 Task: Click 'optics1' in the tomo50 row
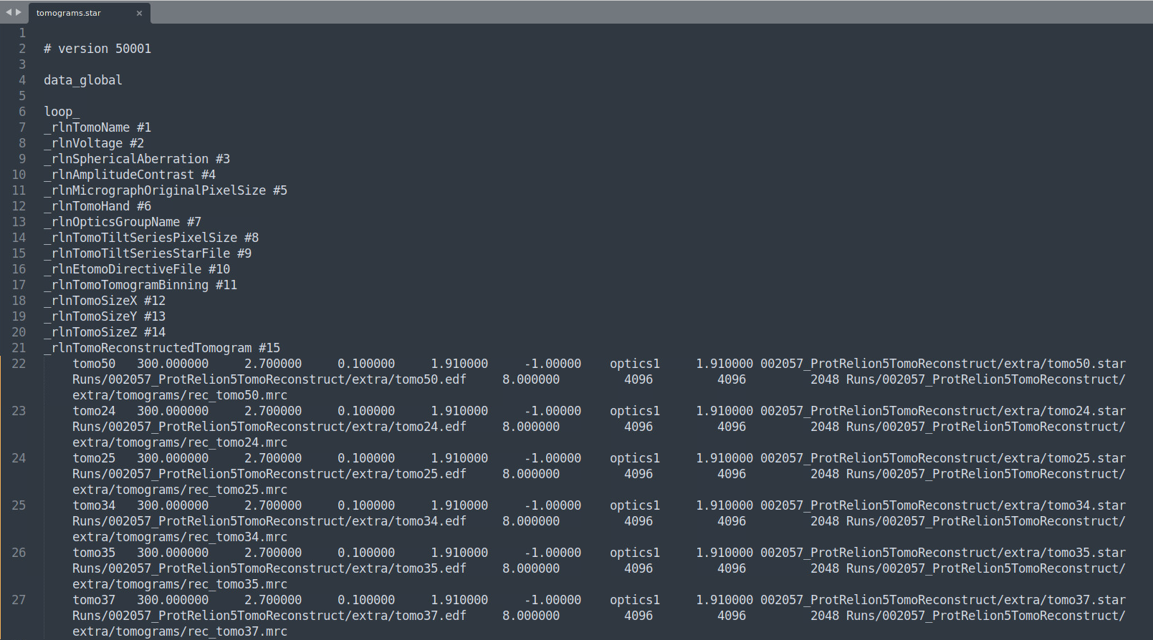[x=635, y=364]
